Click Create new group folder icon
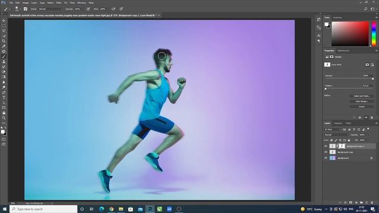The height and width of the screenshot is (213, 379). click(x=361, y=202)
